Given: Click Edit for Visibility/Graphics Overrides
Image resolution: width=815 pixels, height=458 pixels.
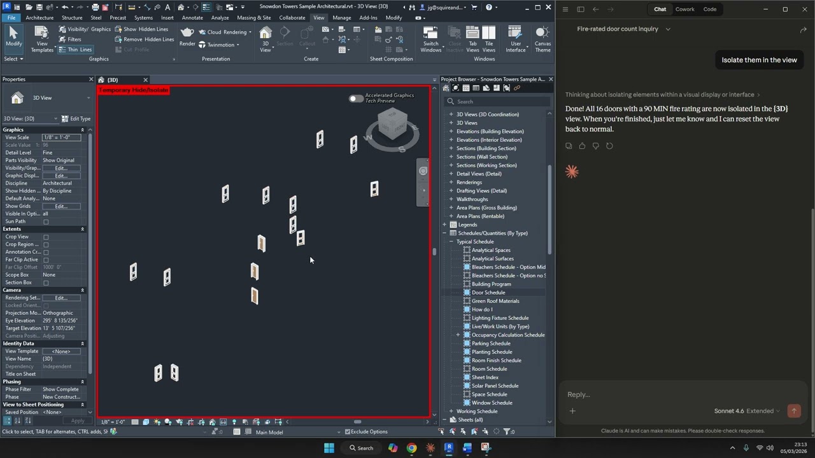Looking at the screenshot, I should click(61, 168).
